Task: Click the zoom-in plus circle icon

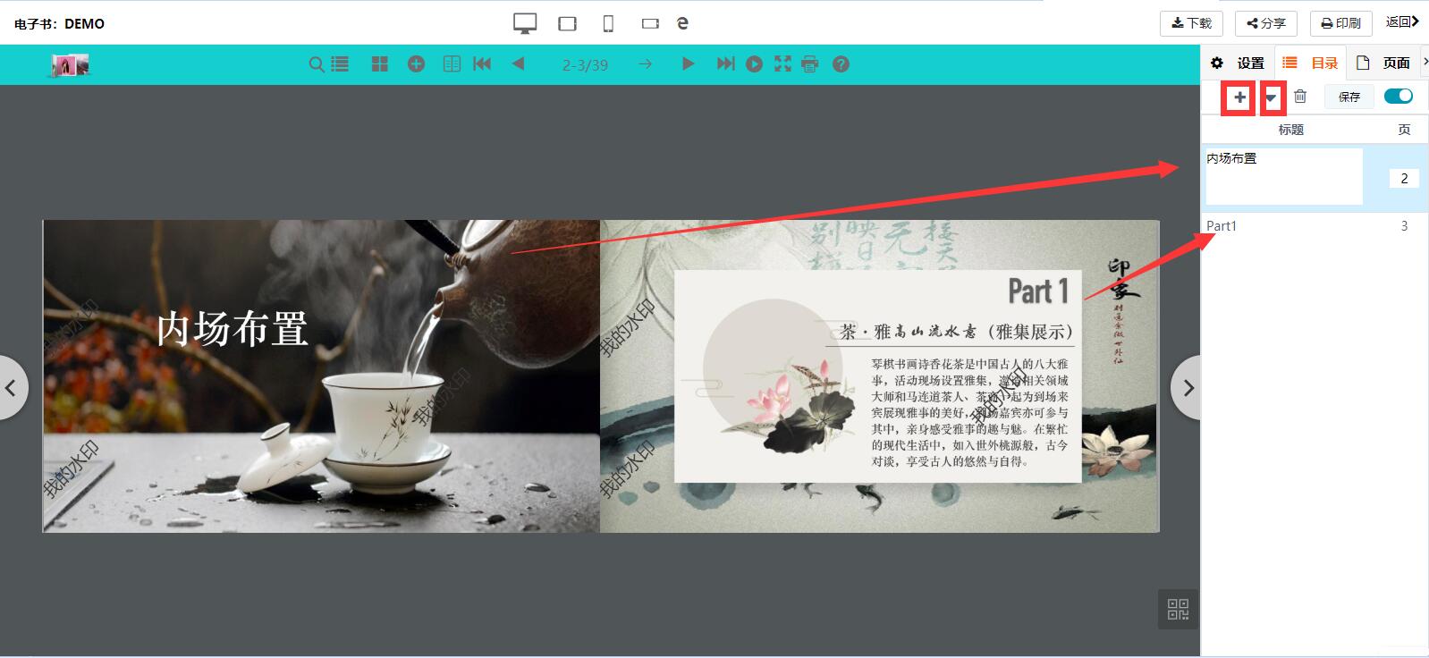Action: (x=416, y=64)
